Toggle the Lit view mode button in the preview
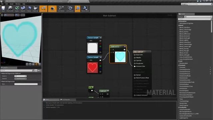 coord(17,15)
